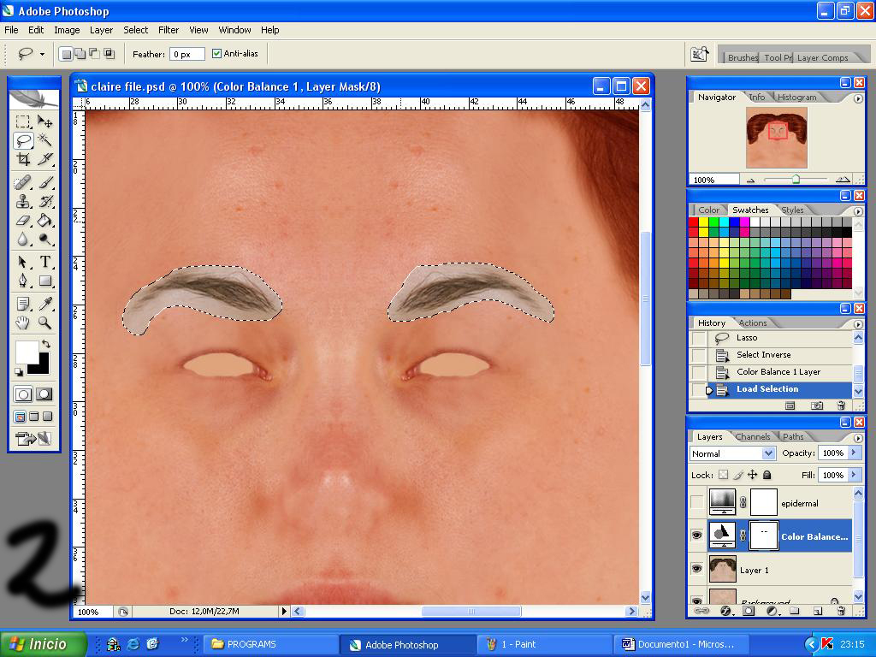Image resolution: width=876 pixels, height=657 pixels.
Task: Open the Lasso tool preset picker
Action: 42,54
